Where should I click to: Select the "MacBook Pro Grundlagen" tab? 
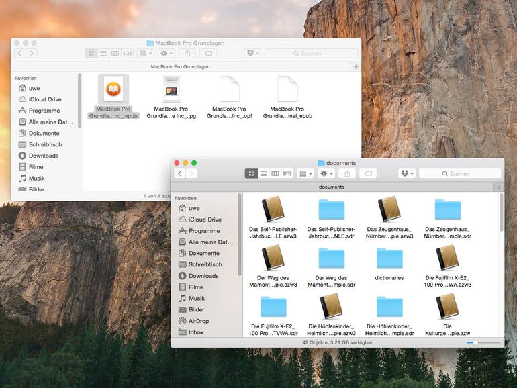180,67
